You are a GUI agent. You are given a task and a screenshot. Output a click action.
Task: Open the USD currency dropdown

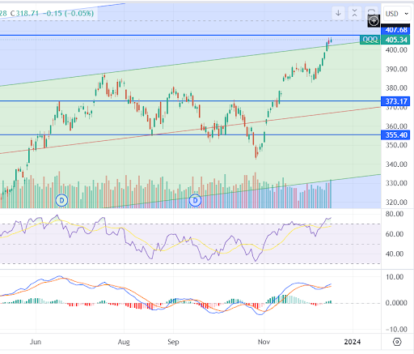[397, 14]
